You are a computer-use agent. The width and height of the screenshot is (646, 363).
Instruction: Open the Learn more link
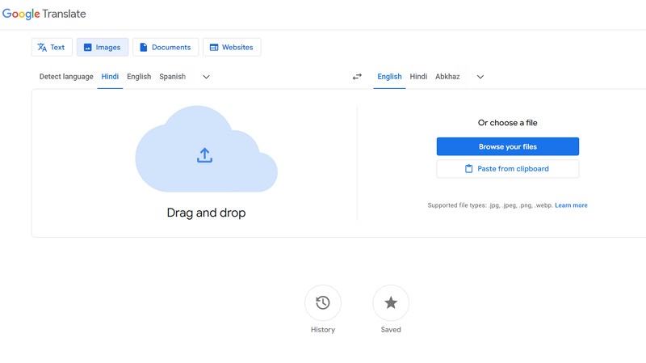pos(571,205)
